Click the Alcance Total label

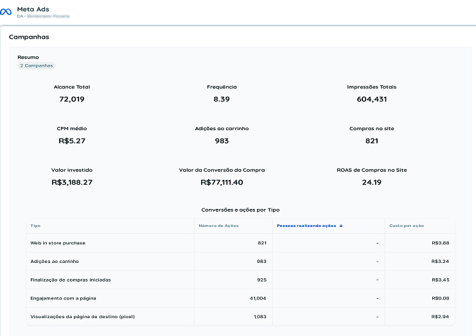(72, 87)
